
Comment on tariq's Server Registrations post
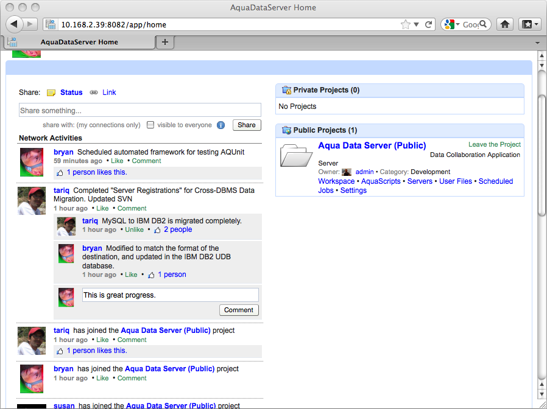(132, 208)
